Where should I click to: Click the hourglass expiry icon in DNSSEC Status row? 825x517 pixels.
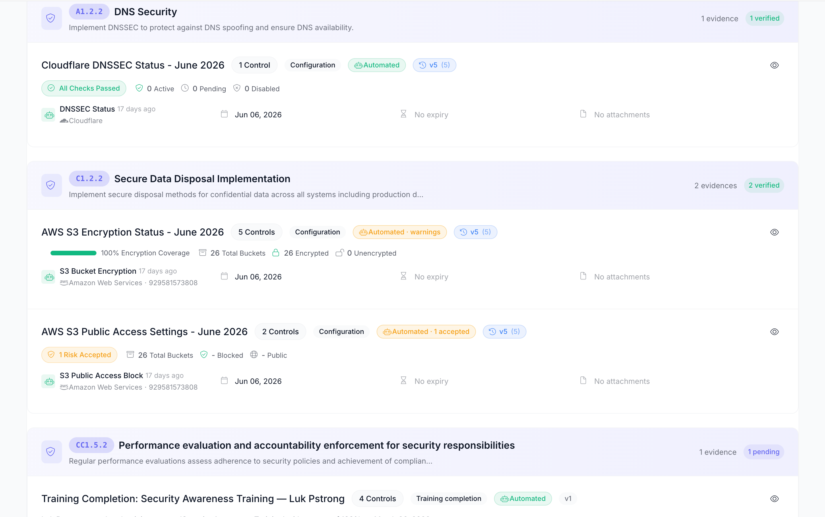(404, 114)
